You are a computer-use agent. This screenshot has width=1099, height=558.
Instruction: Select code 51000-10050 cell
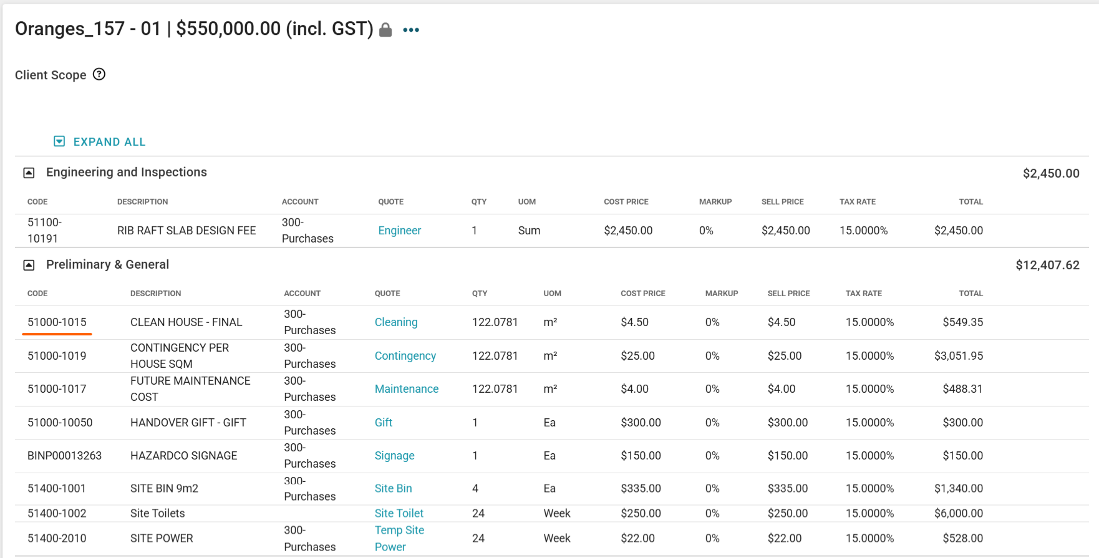[x=60, y=422]
